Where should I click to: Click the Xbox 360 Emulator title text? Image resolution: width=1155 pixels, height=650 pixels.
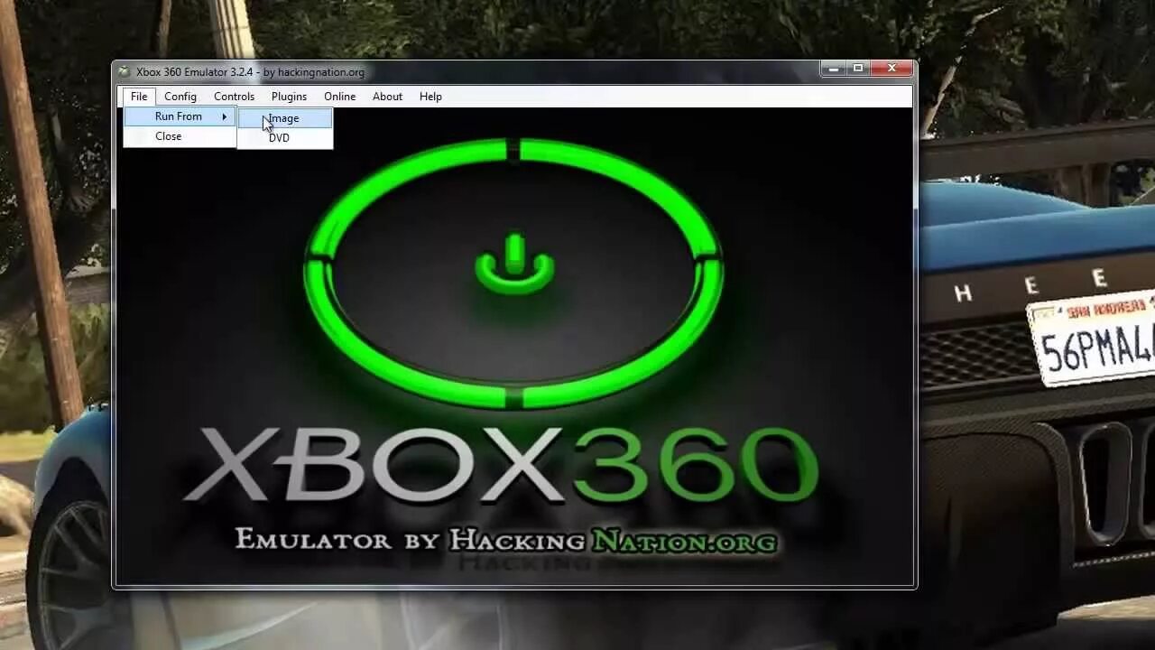(250, 72)
